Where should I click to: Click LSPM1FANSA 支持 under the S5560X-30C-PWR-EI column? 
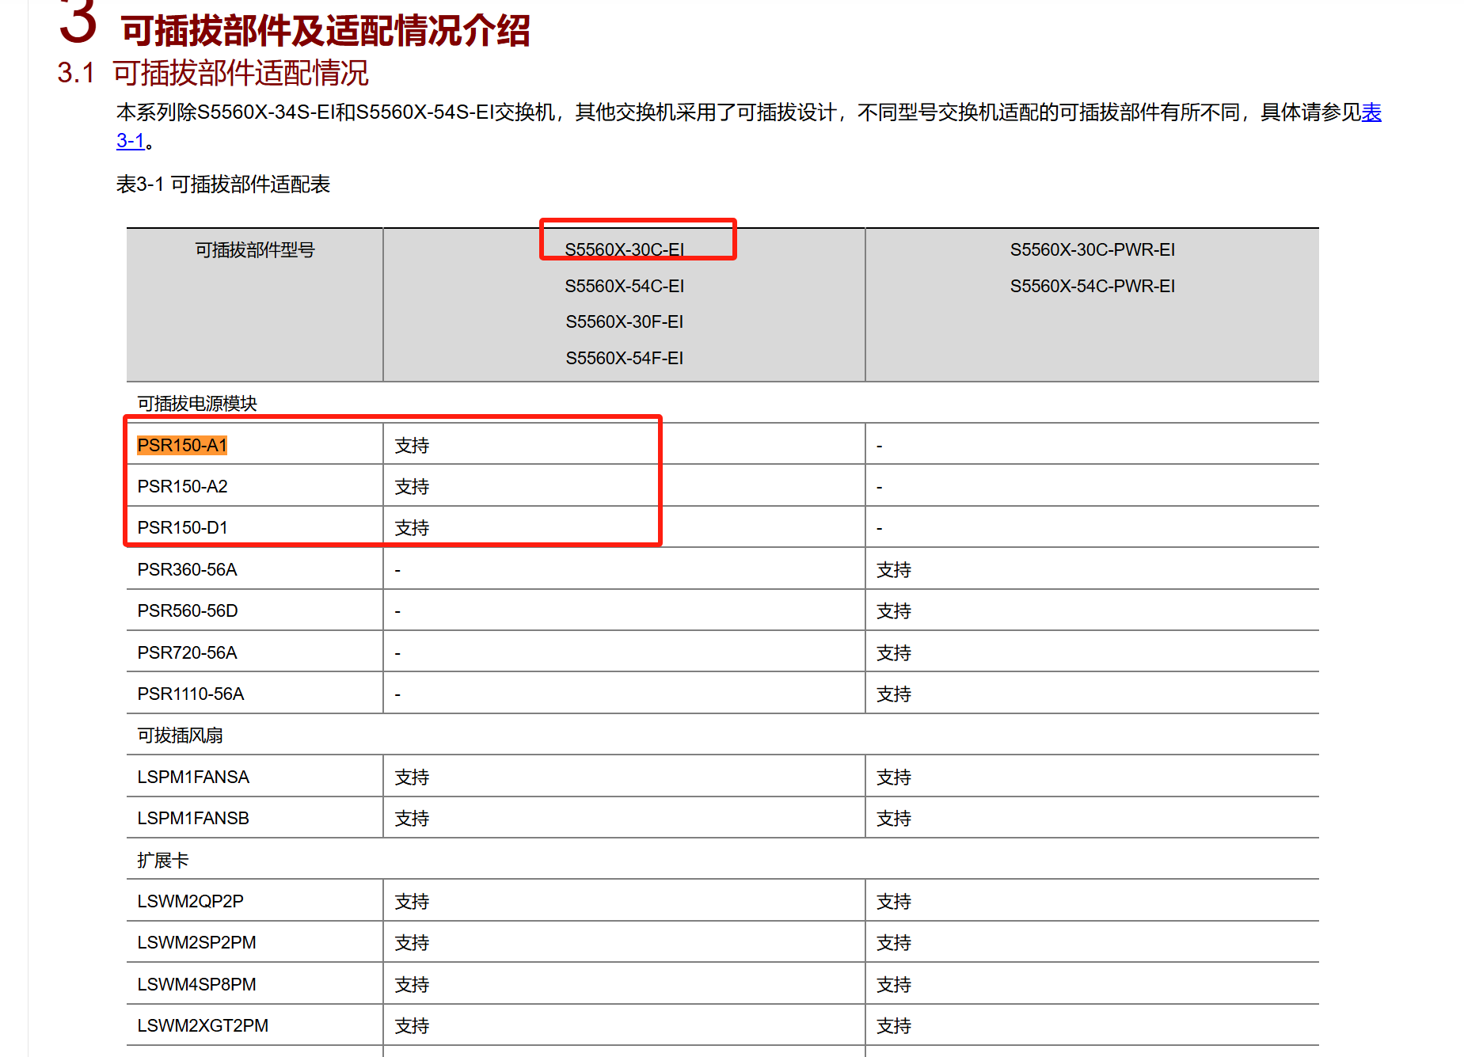click(x=894, y=778)
